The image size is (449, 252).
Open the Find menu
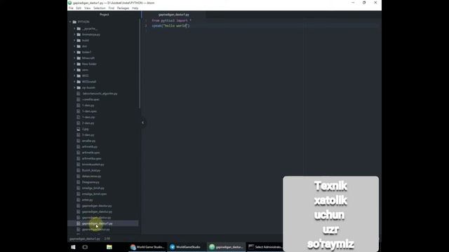(111, 8)
